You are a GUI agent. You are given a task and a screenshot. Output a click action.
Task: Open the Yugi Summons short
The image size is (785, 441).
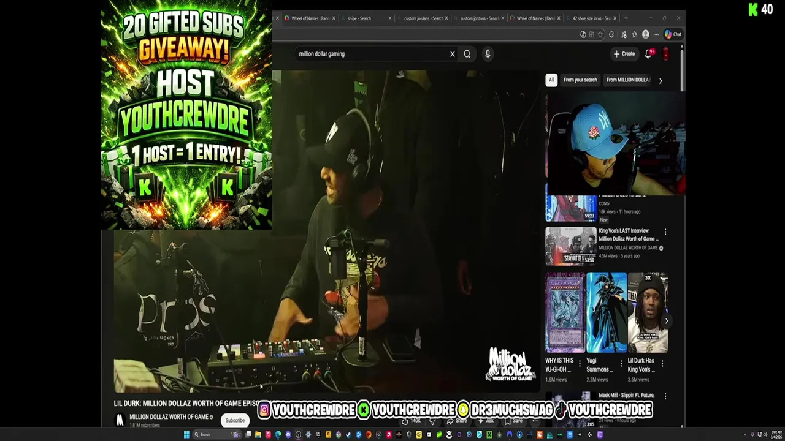click(606, 312)
